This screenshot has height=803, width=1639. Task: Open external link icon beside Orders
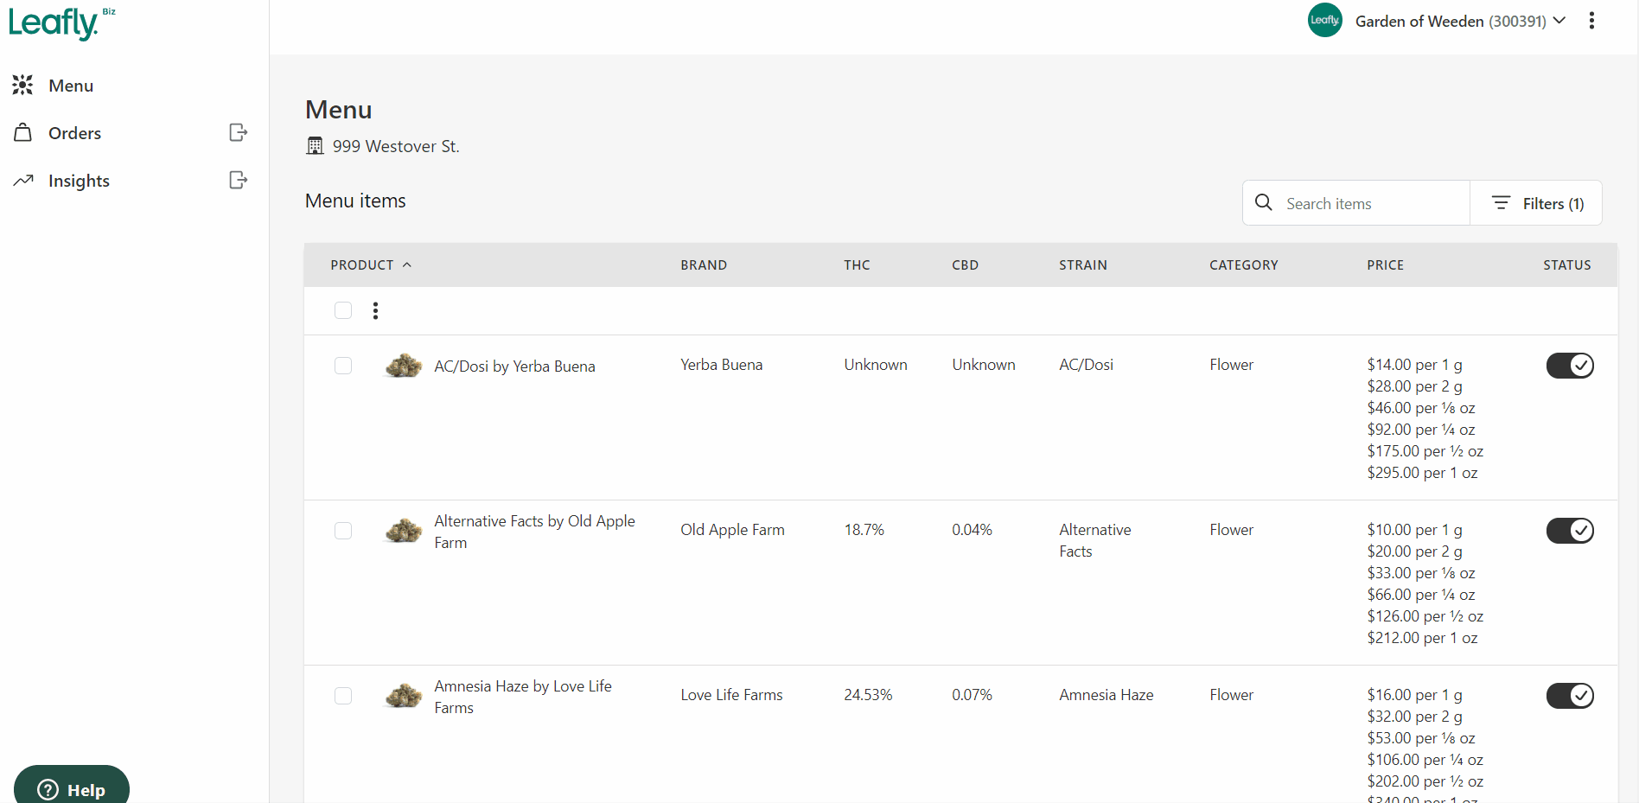click(x=239, y=132)
